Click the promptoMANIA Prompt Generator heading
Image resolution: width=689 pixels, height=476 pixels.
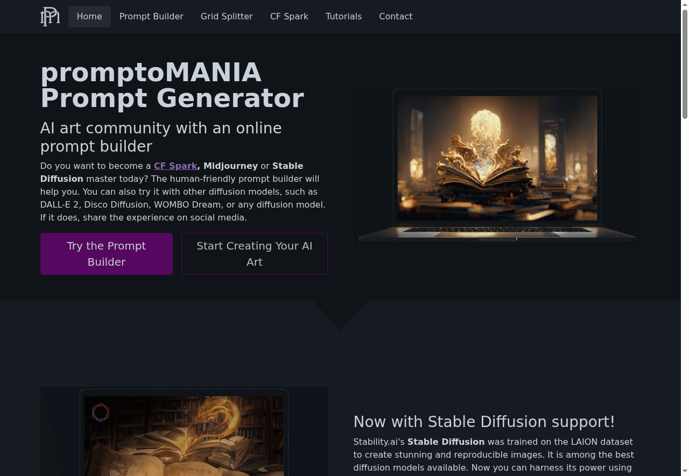(172, 86)
